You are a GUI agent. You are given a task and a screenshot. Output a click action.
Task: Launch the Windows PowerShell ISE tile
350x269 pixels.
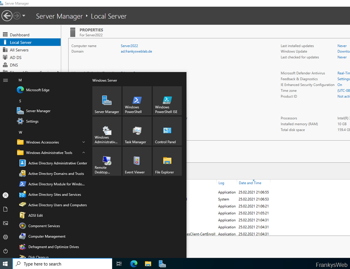click(167, 101)
